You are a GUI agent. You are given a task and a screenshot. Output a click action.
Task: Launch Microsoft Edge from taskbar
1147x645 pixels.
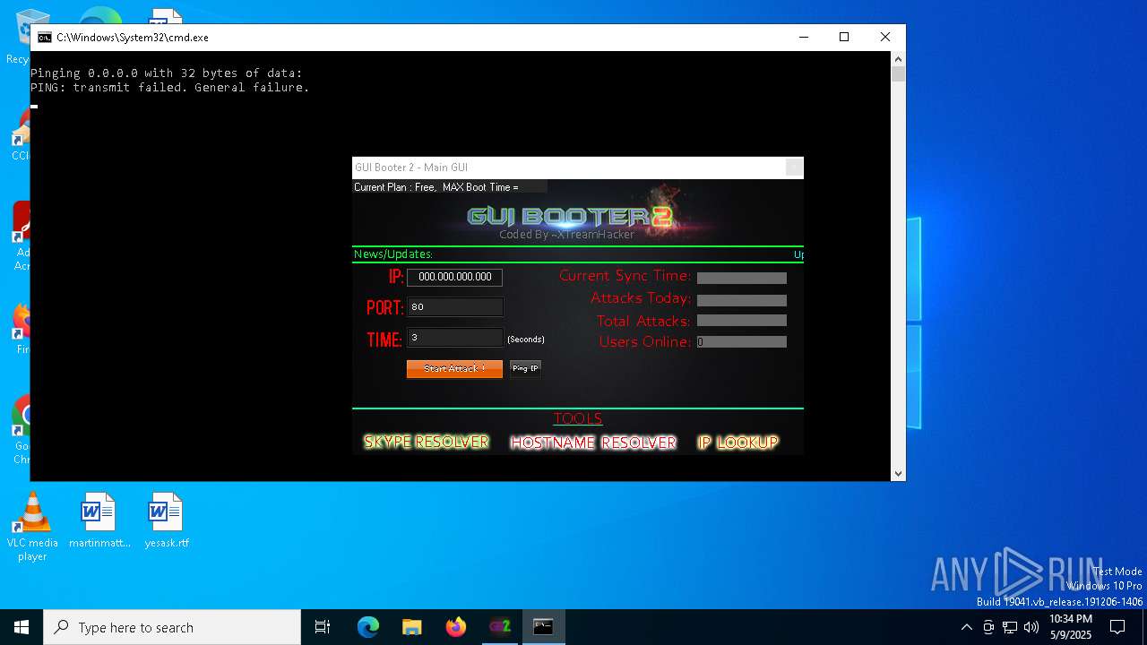tap(368, 627)
